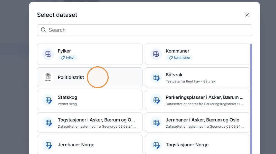This screenshot has height=154, width=276.
Task: Click the 'Select dataset' dialog heading
Action: tap(57, 15)
